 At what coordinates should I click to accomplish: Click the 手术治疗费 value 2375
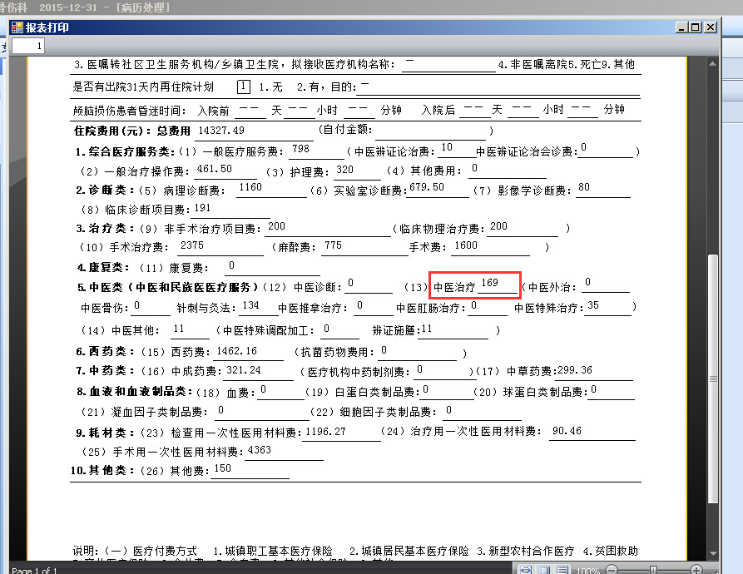pos(192,245)
